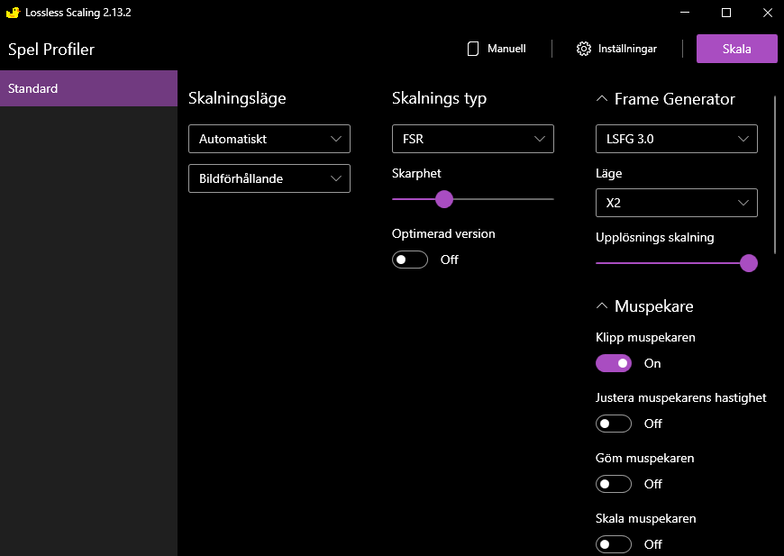
Task: Expand the LSFG 3.0 dropdown
Action: [x=677, y=139]
